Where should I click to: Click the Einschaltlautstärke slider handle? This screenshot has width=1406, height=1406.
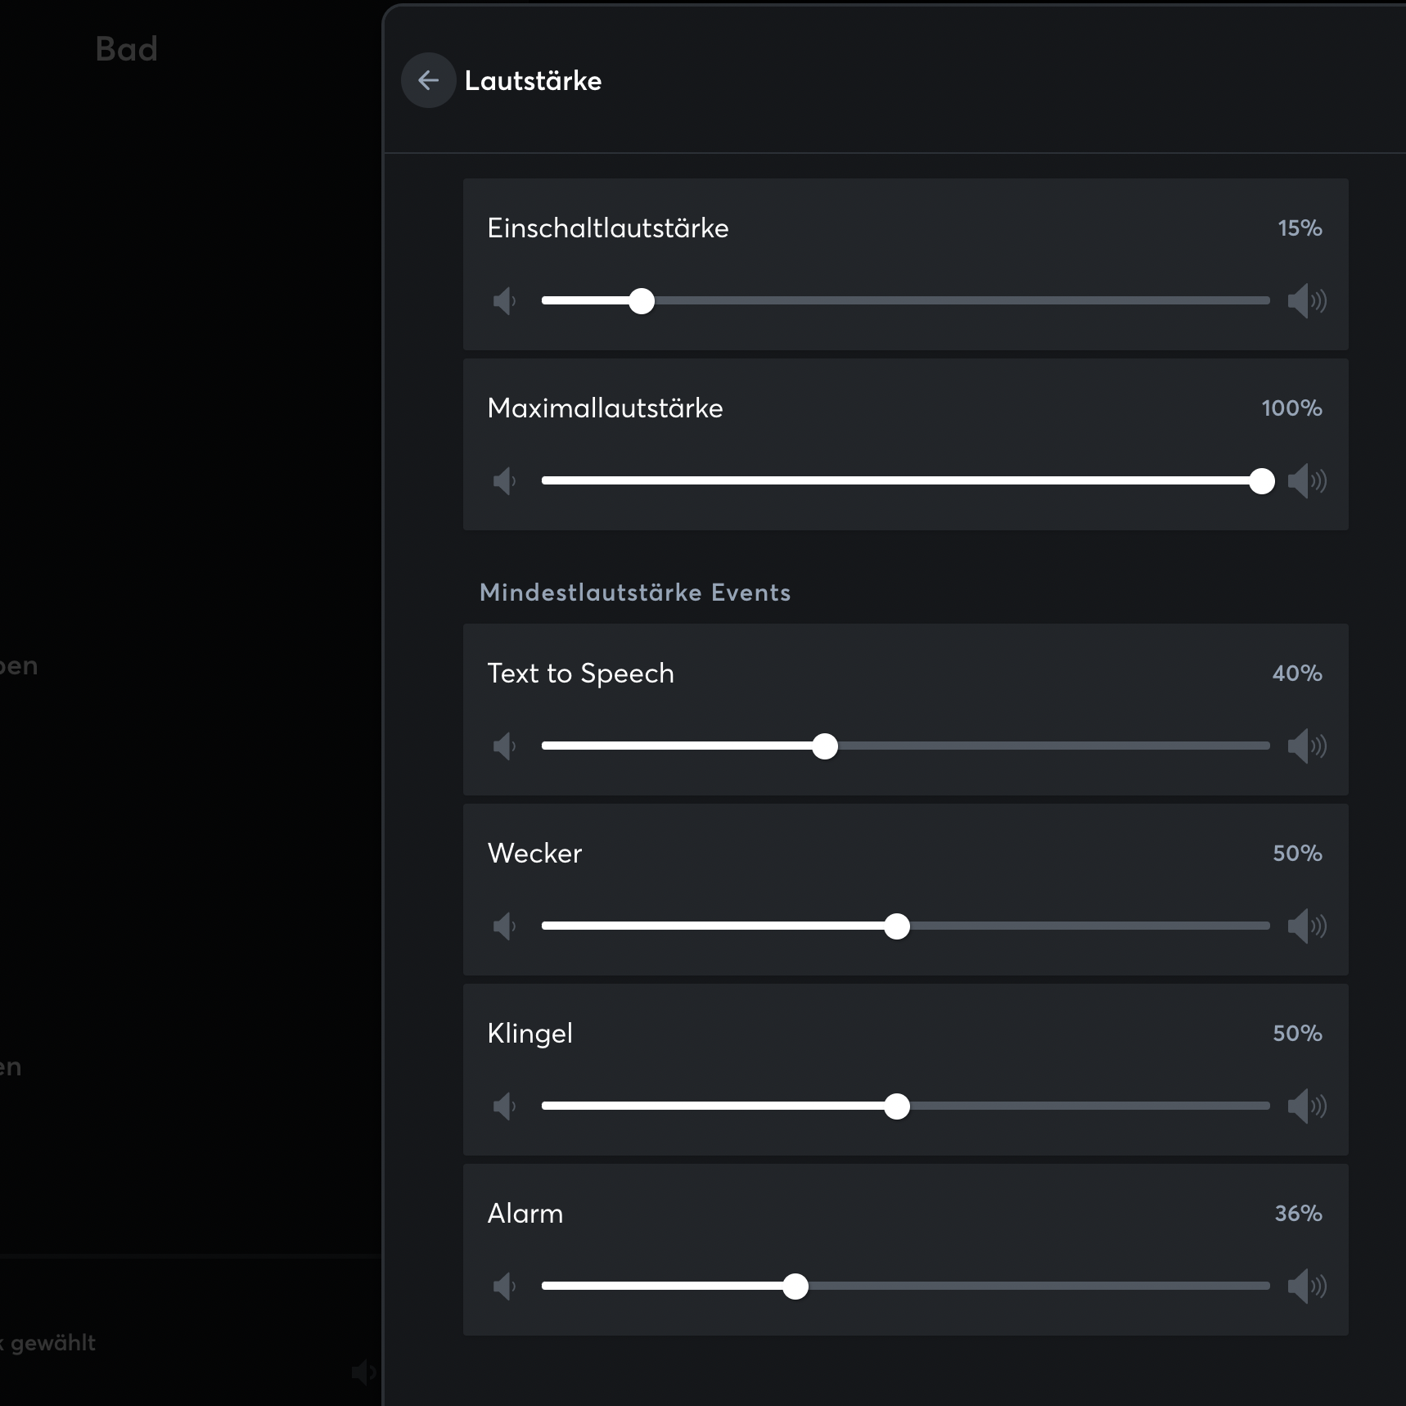pos(642,301)
